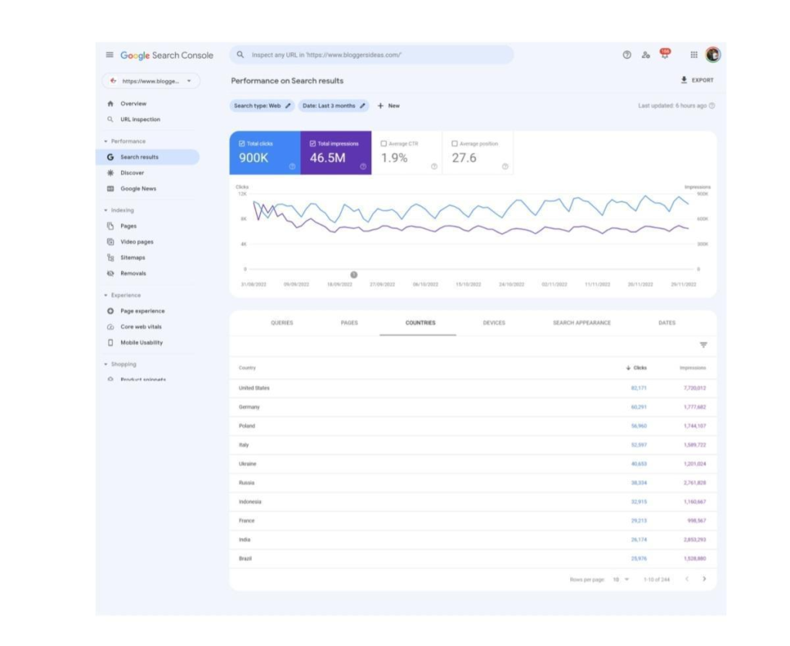Click the Core web vitals icon
The image size is (790, 646).
[x=110, y=327]
